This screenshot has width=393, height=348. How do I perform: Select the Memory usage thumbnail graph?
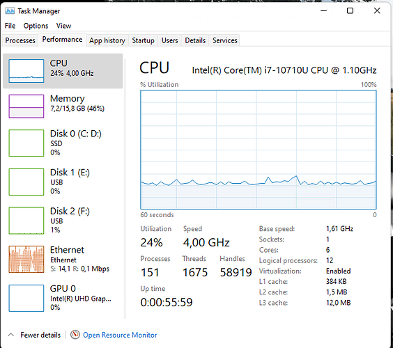[x=26, y=106]
